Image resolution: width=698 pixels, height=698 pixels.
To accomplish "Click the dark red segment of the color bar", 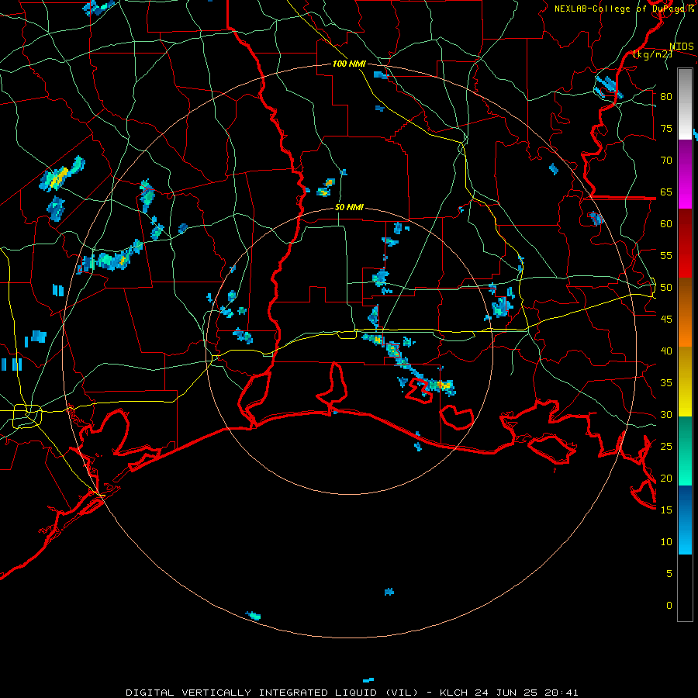I will click(685, 244).
